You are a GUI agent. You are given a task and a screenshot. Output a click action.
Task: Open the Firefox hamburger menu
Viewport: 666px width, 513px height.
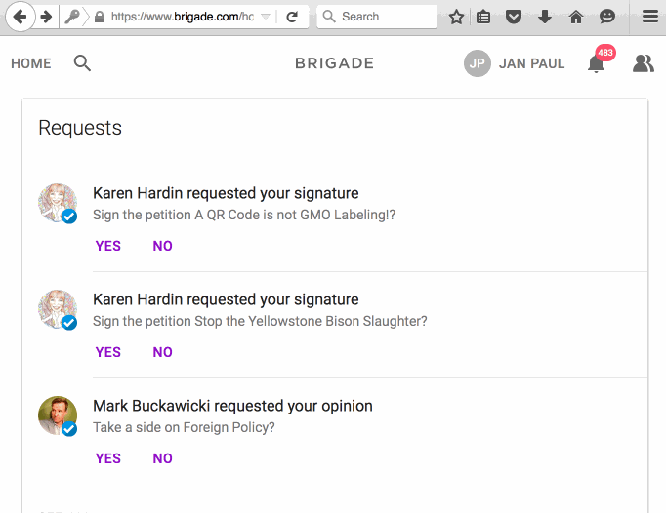pyautogui.click(x=648, y=17)
